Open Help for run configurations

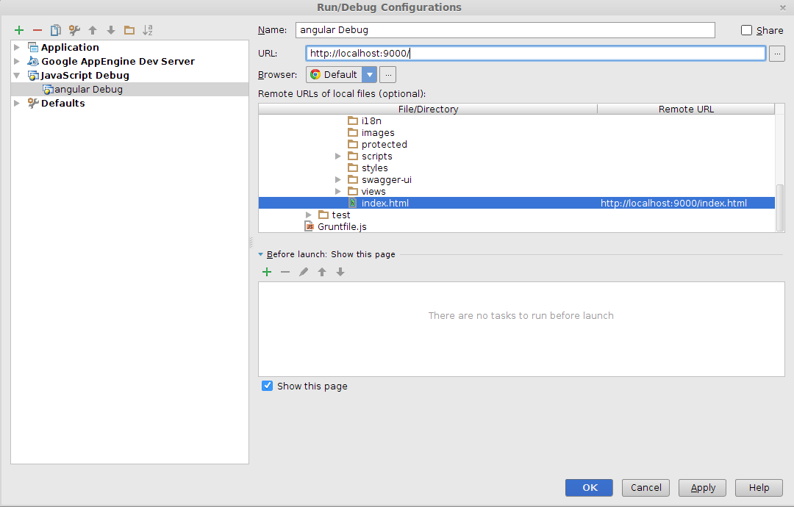(x=758, y=487)
